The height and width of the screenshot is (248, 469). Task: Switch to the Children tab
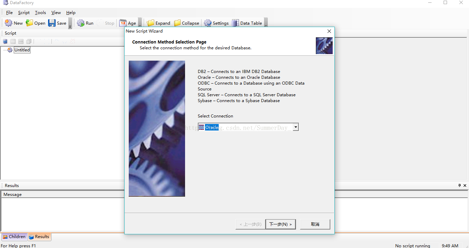coord(14,237)
